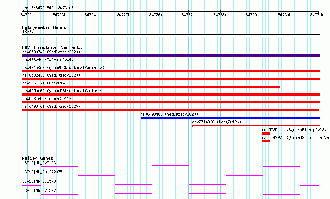Click the blue nsv6498488 variant bar
Viewport: 330px width, 199px height.
[230, 118]
